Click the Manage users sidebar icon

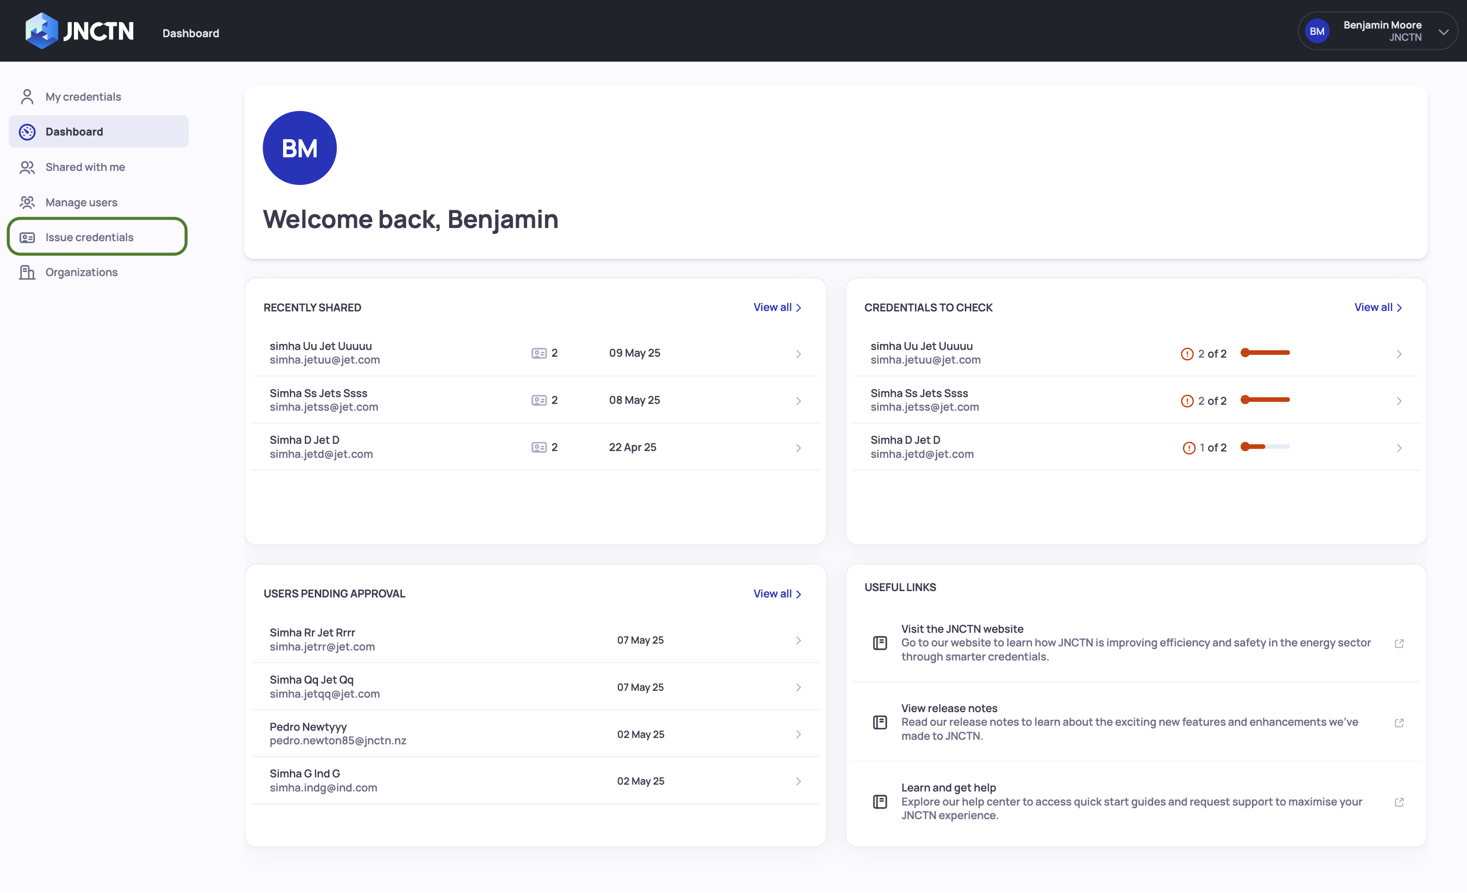click(x=27, y=202)
